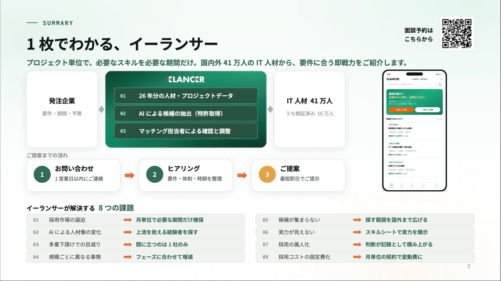The height and width of the screenshot is (281, 501).
Task: Click the orange arrow in row 05 of issues
Action: 357,220
